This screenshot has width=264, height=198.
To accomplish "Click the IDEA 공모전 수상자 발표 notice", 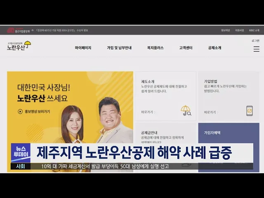I will point(62,30).
